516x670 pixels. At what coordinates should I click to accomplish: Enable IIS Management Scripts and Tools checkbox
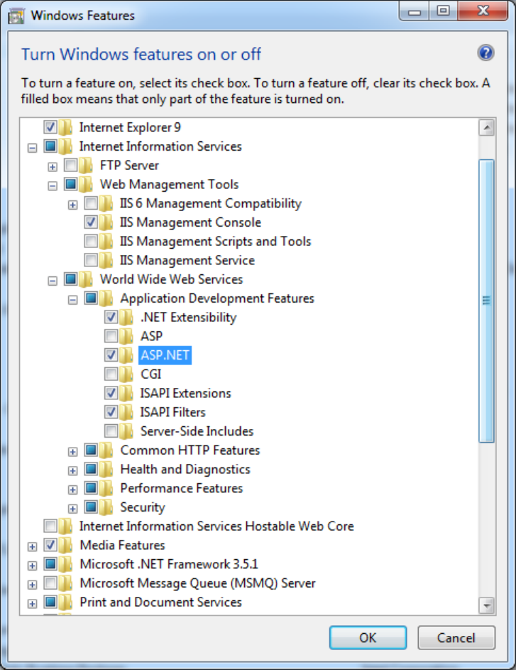(91, 241)
